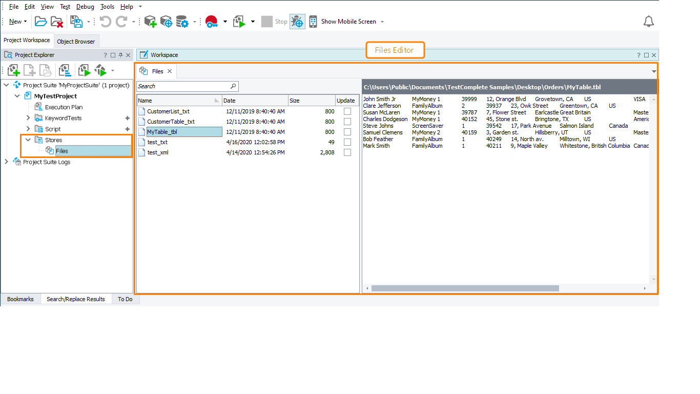Toggle Update for test_xml file

click(x=347, y=152)
